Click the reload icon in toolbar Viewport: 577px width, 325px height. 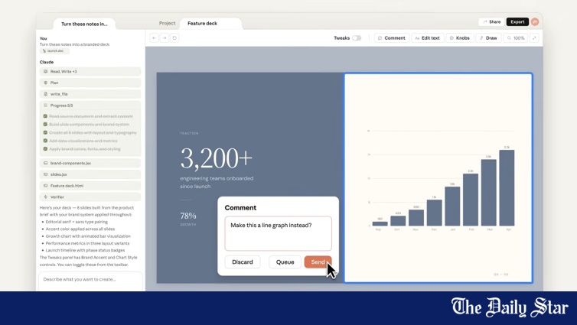click(174, 38)
